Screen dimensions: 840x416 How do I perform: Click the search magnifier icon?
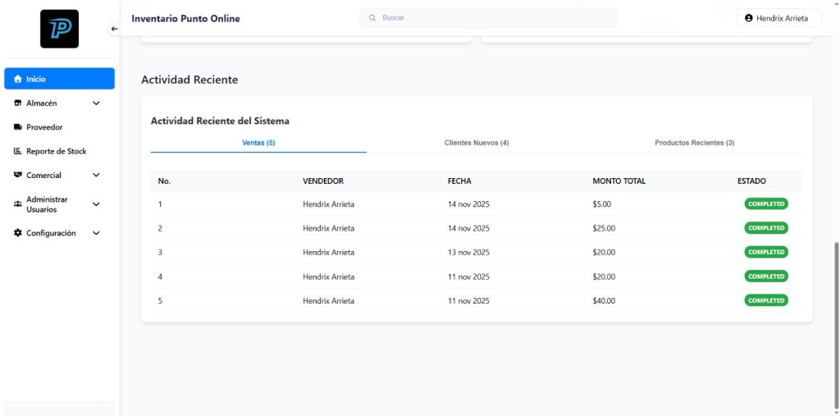pos(372,18)
